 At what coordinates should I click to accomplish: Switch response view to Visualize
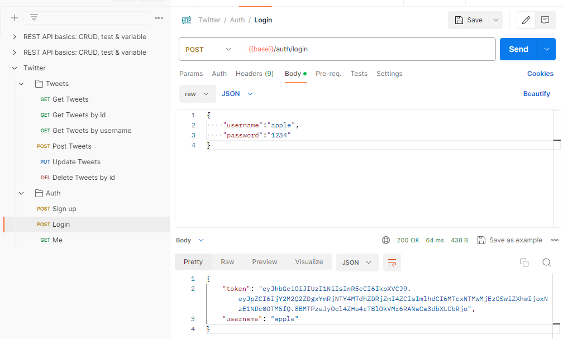[309, 262]
